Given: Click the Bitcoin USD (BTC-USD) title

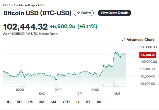Looking at the screenshot, I should (37, 13).
